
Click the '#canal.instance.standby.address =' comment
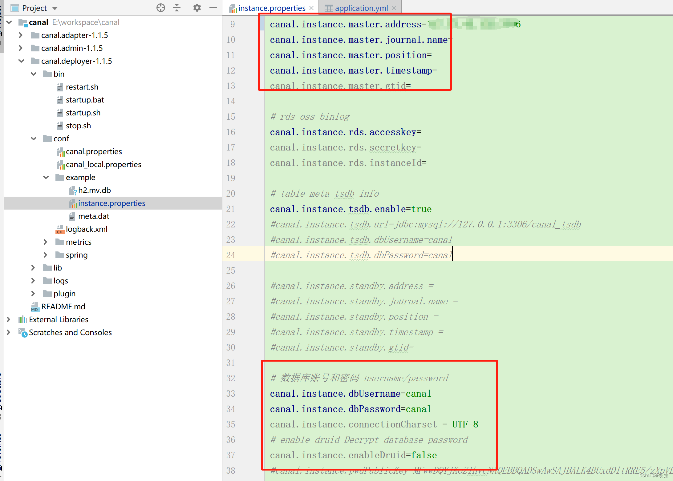352,286
